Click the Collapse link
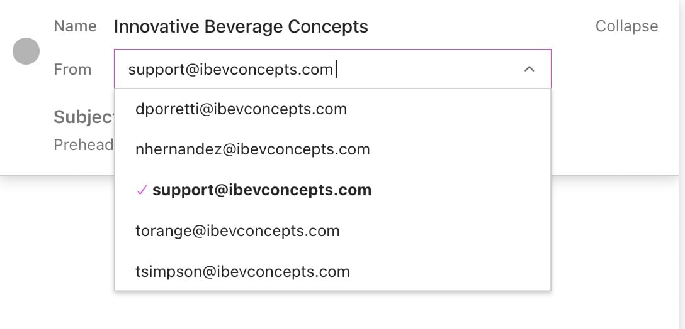The height and width of the screenshot is (329, 685). [626, 26]
